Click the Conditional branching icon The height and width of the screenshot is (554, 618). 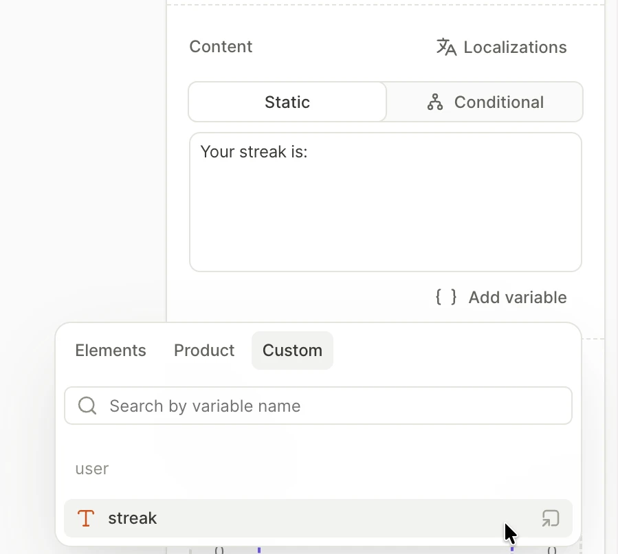[x=435, y=102]
